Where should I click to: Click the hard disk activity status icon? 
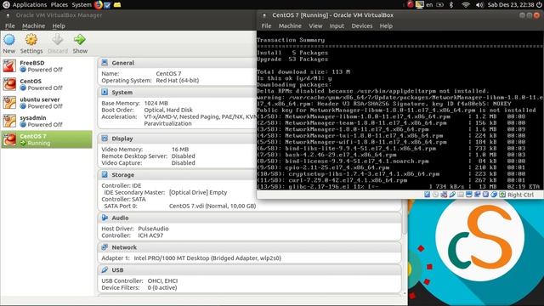pos(427,195)
